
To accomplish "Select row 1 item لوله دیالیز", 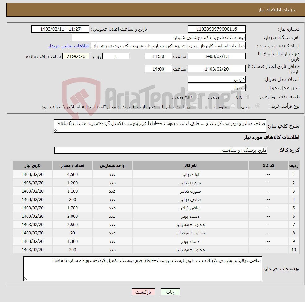I will pyautogui.click(x=190, y=175).
